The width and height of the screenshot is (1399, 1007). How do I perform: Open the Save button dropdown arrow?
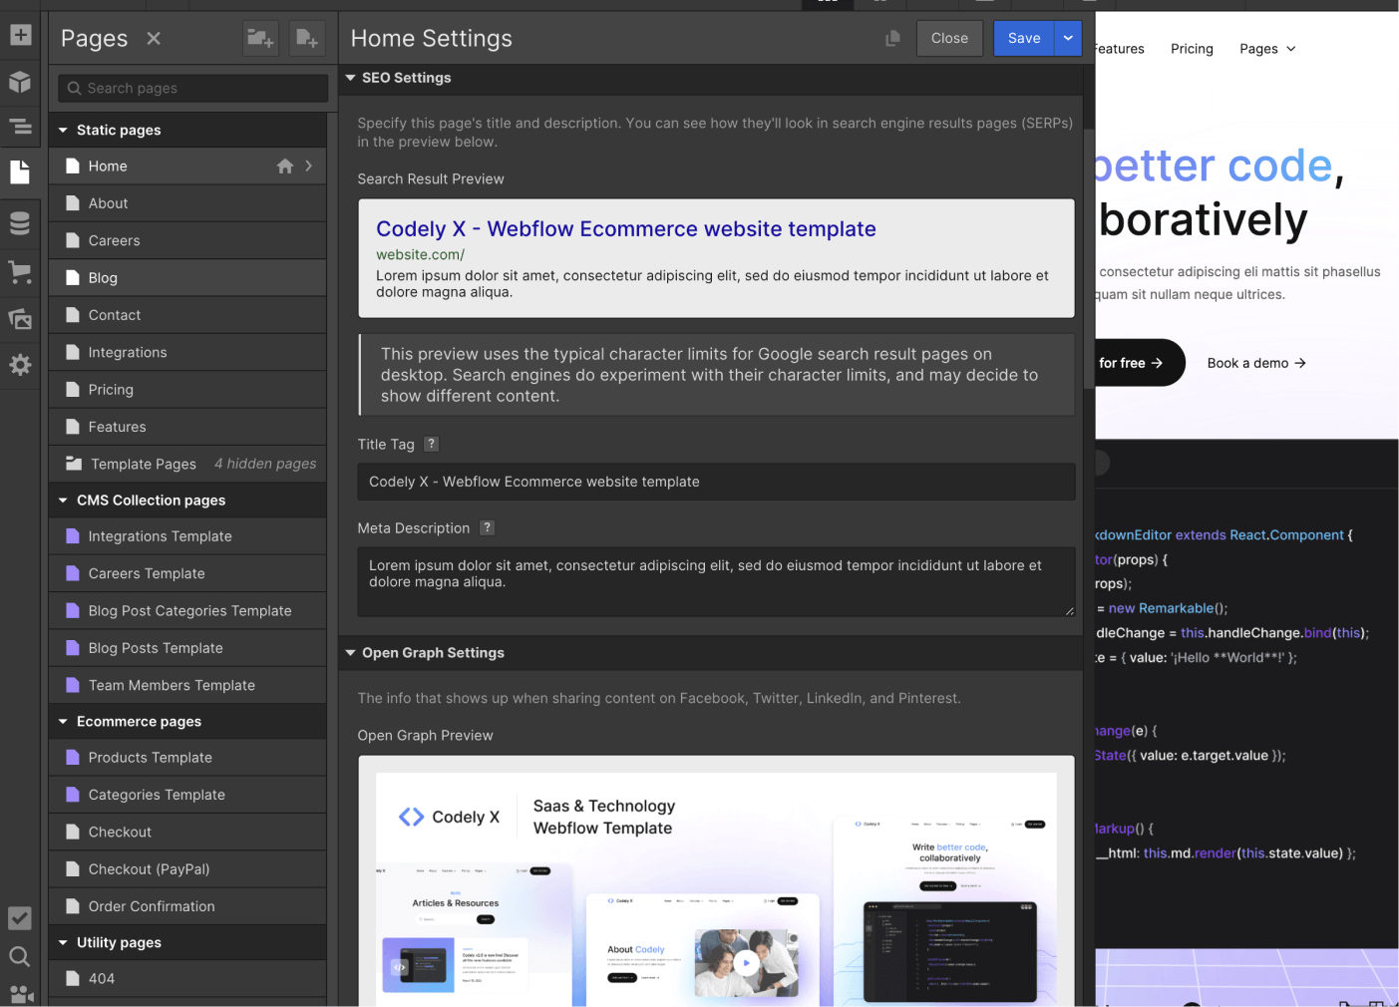pyautogui.click(x=1067, y=38)
